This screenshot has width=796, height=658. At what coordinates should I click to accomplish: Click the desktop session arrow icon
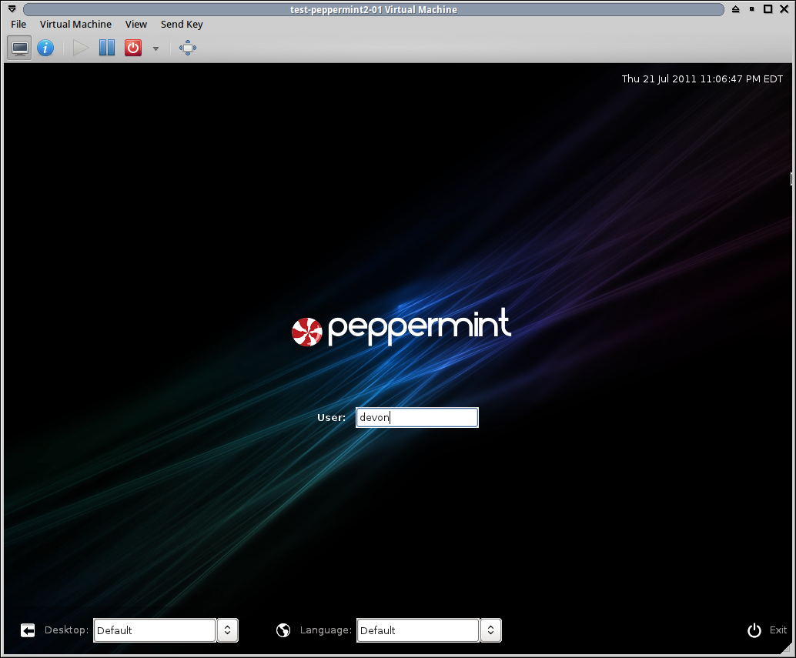[x=28, y=630]
